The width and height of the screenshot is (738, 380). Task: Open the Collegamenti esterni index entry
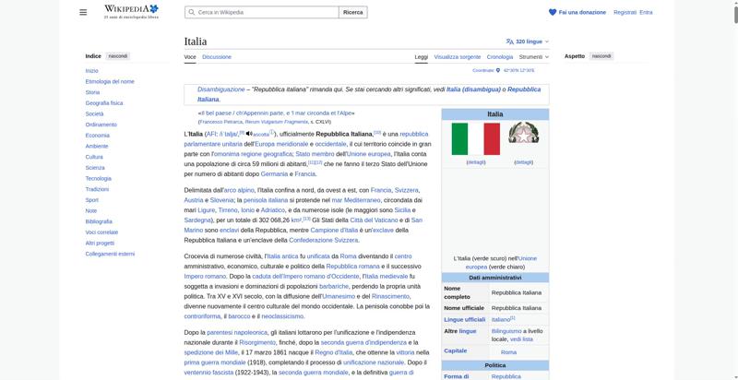(110, 254)
